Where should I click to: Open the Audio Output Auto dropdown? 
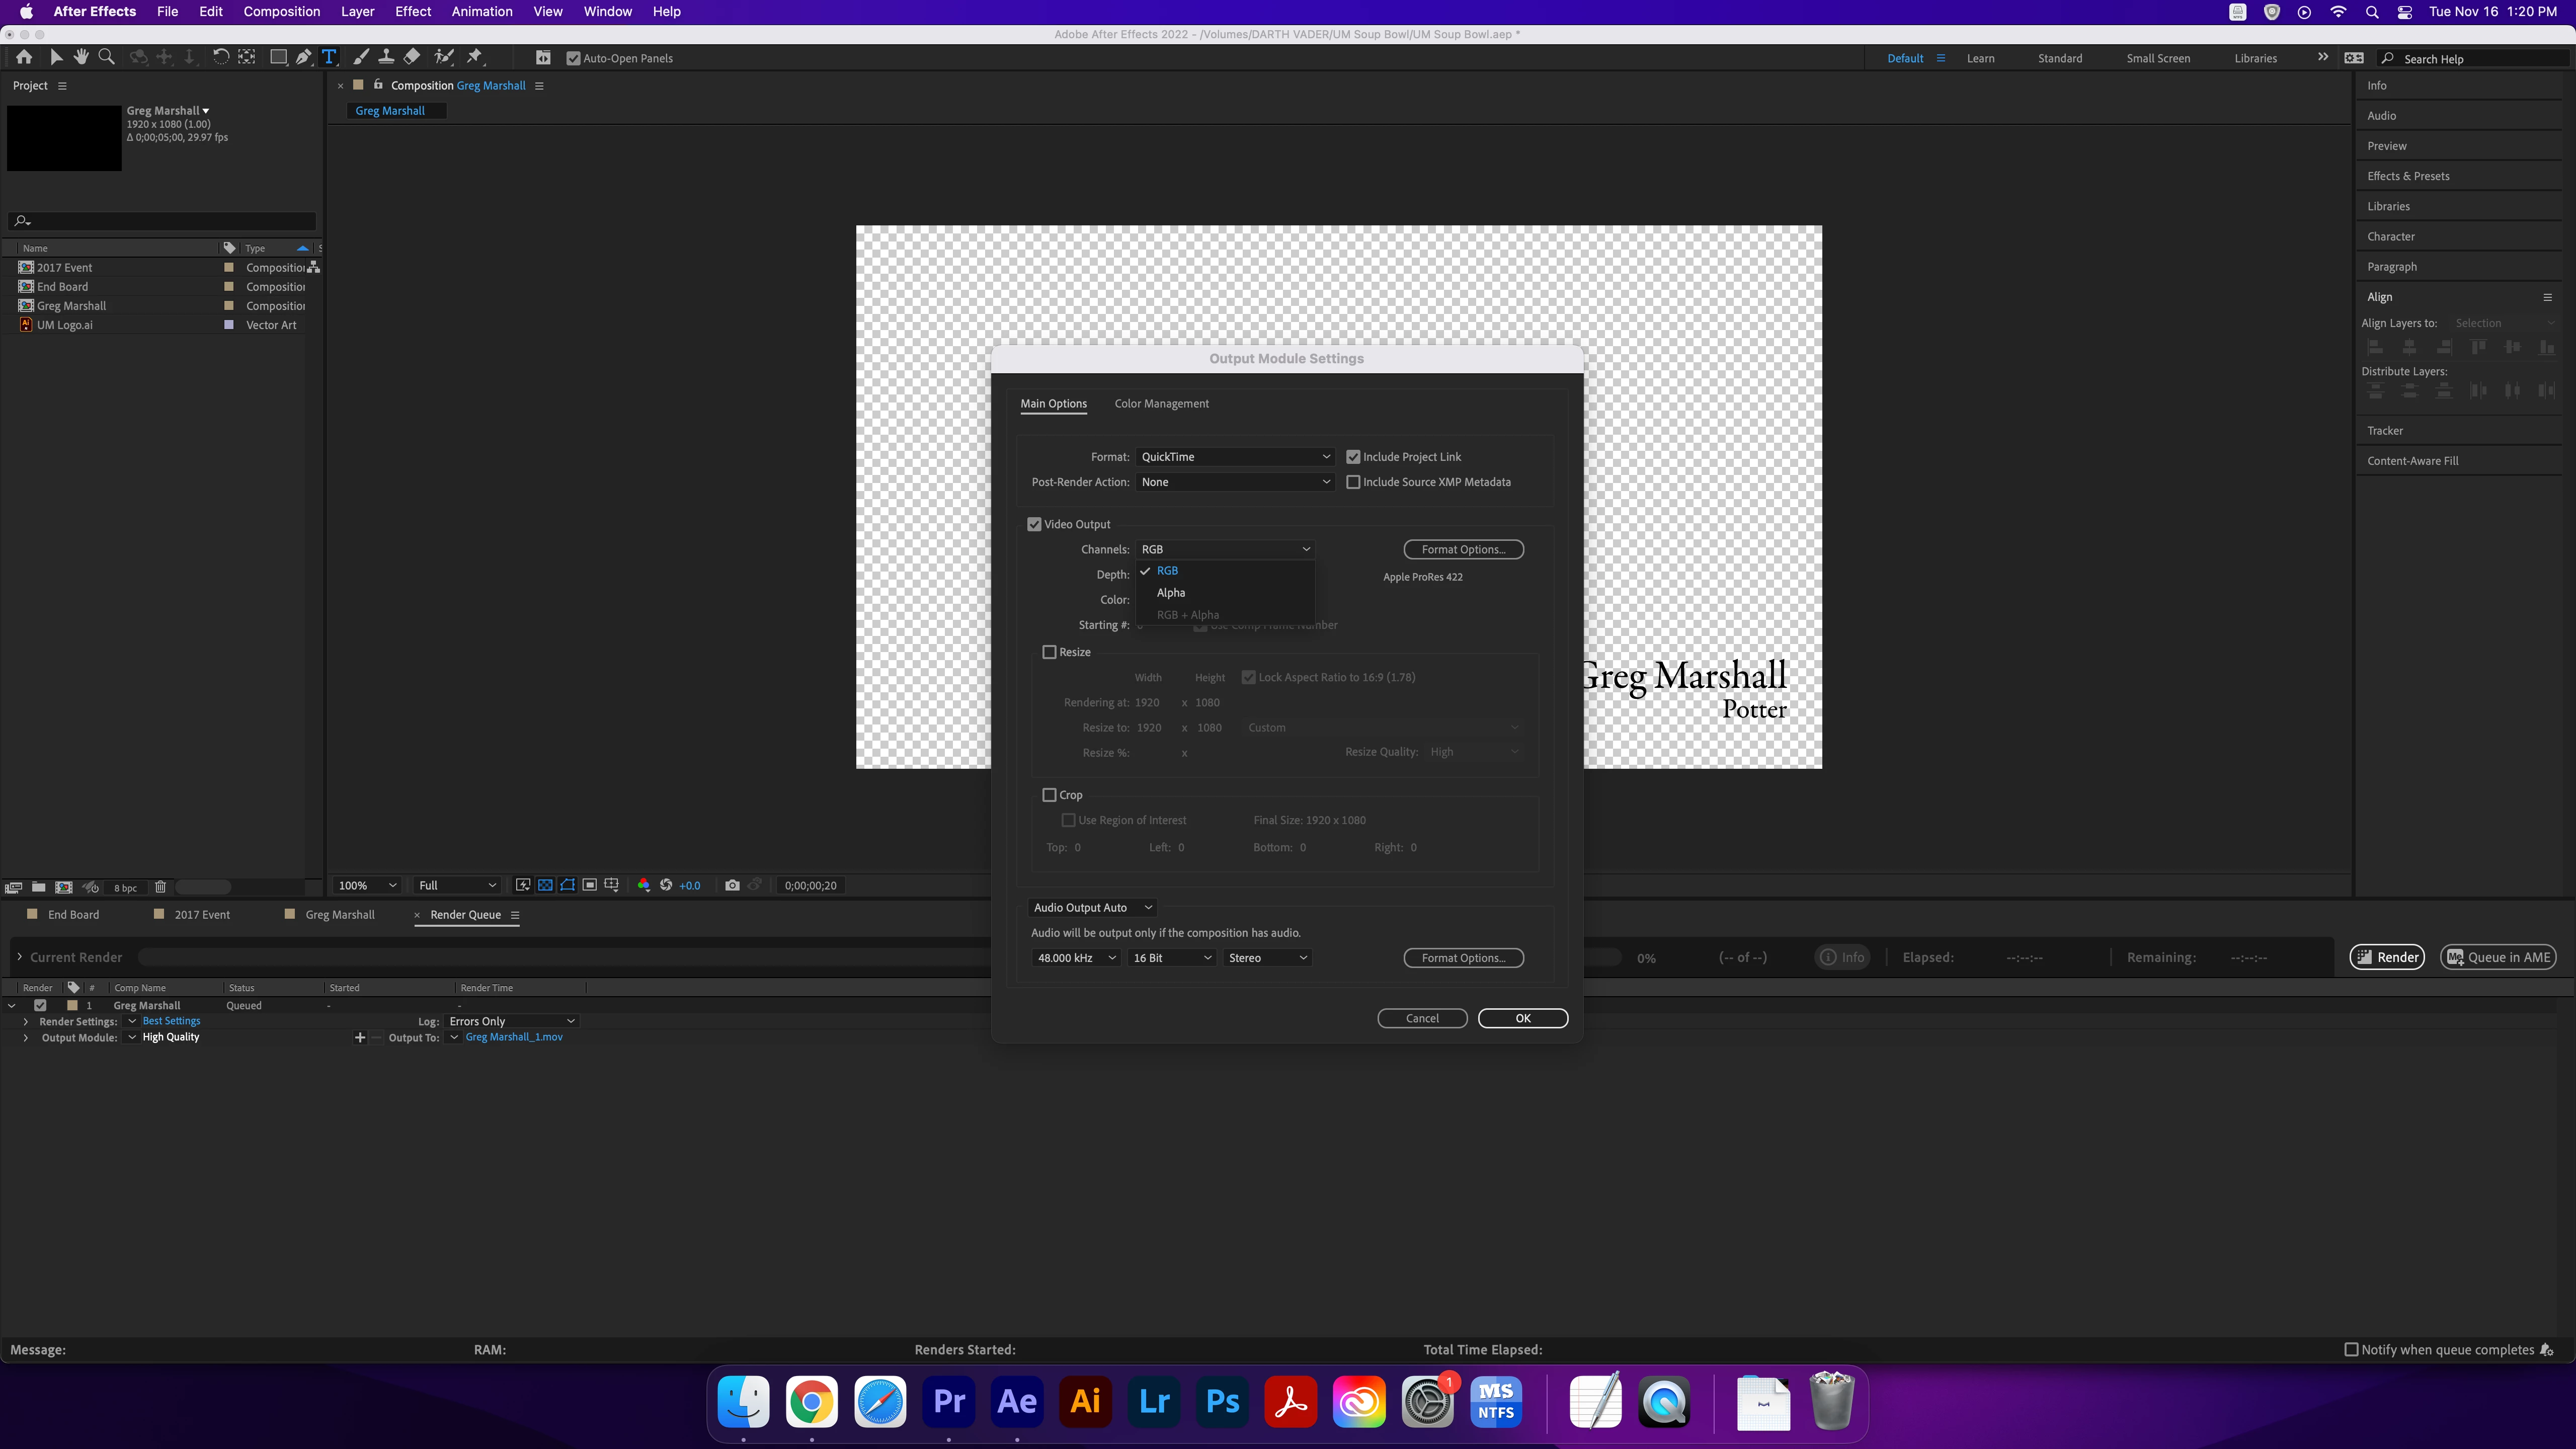pos(1092,908)
